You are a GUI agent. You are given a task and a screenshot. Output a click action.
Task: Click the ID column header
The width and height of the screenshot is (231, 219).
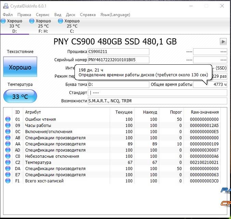tap(17, 112)
